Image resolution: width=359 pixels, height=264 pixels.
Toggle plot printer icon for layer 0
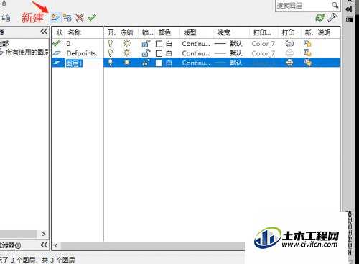289,43
